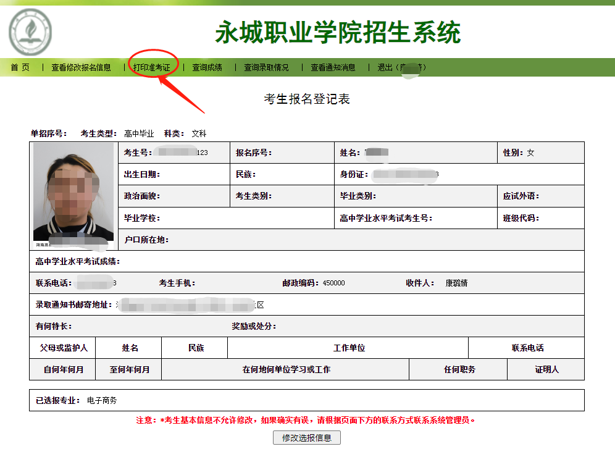This screenshot has height=449, width=615.
Task: Click the 在何地何单位学习或工作 header cell
Action: (x=286, y=369)
